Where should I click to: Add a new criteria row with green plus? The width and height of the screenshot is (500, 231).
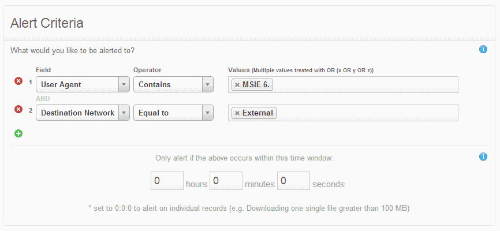[x=18, y=133]
